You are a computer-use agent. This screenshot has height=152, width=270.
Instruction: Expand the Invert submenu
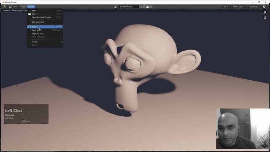pos(45,42)
